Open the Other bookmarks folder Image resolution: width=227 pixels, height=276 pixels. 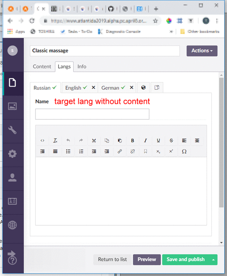coord(200,32)
